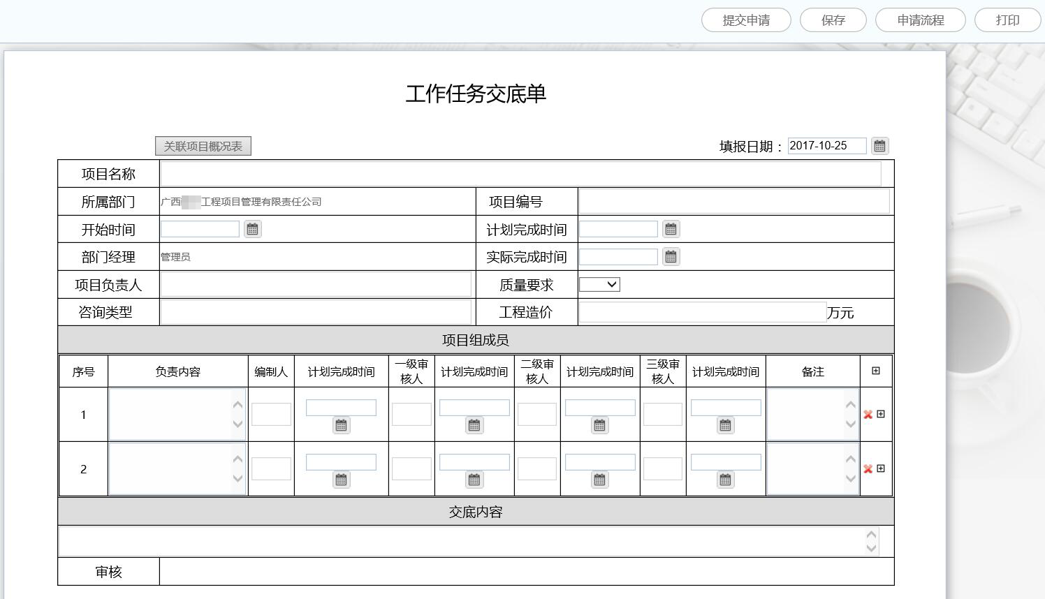Screen dimensions: 1045x599
Task: Open calendar picker next to 填报日期
Action: click(x=879, y=146)
